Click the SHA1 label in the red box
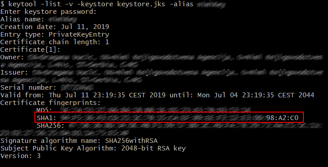Screen dimensions: 328x167 (x=47, y=118)
